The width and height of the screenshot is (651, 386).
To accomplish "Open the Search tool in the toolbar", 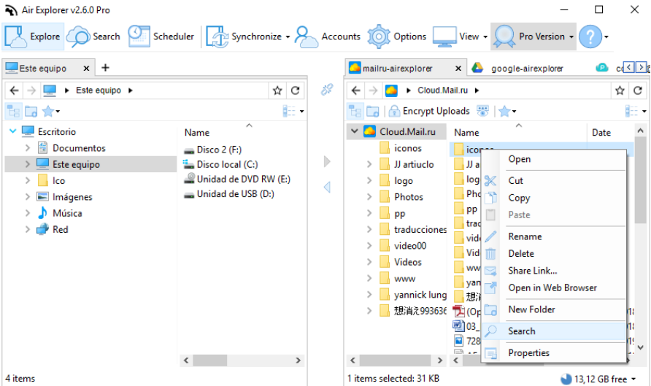I will point(93,36).
